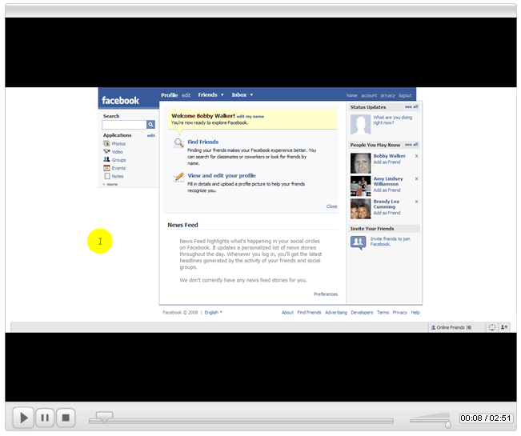Click the facebook logo

tap(120, 100)
